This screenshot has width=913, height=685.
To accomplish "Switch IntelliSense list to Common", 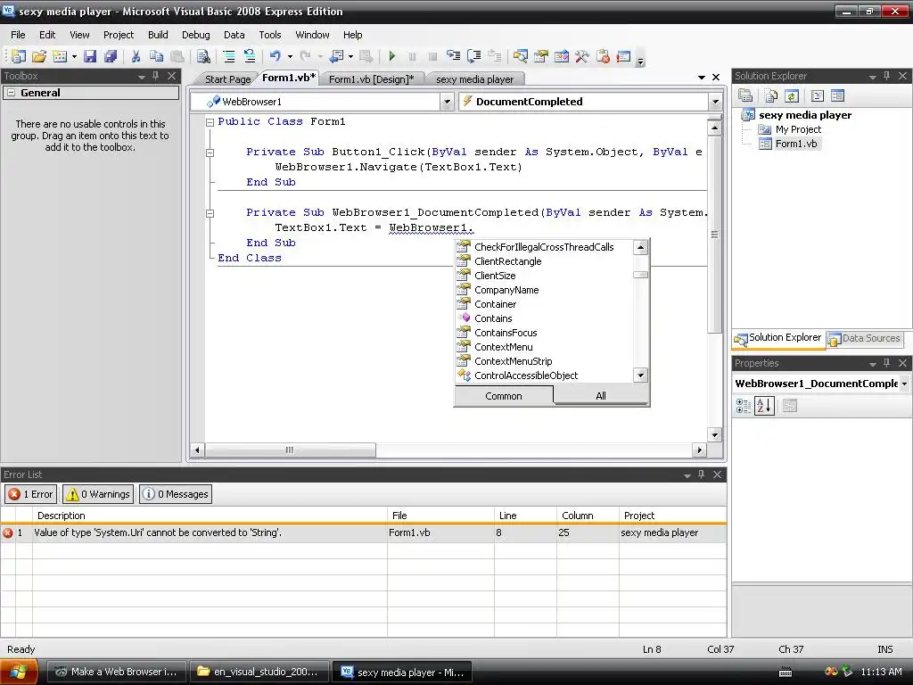I will point(504,396).
